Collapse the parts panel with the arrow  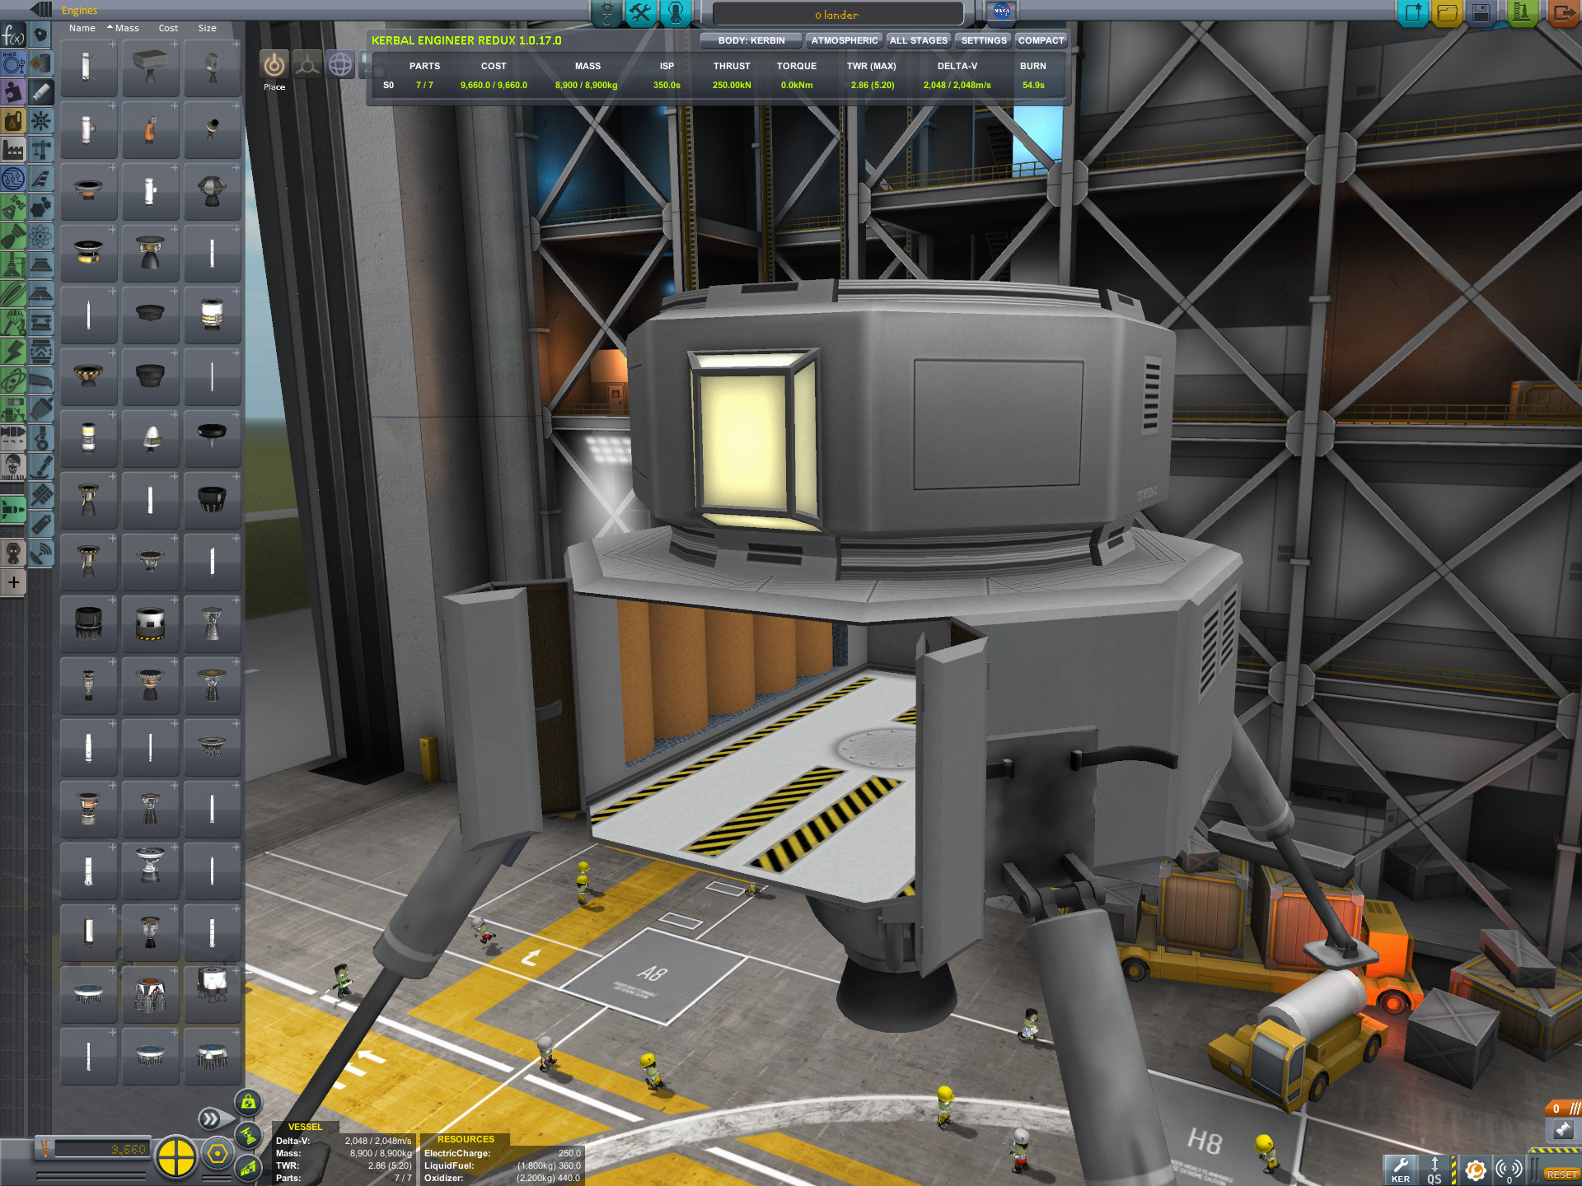(40, 10)
